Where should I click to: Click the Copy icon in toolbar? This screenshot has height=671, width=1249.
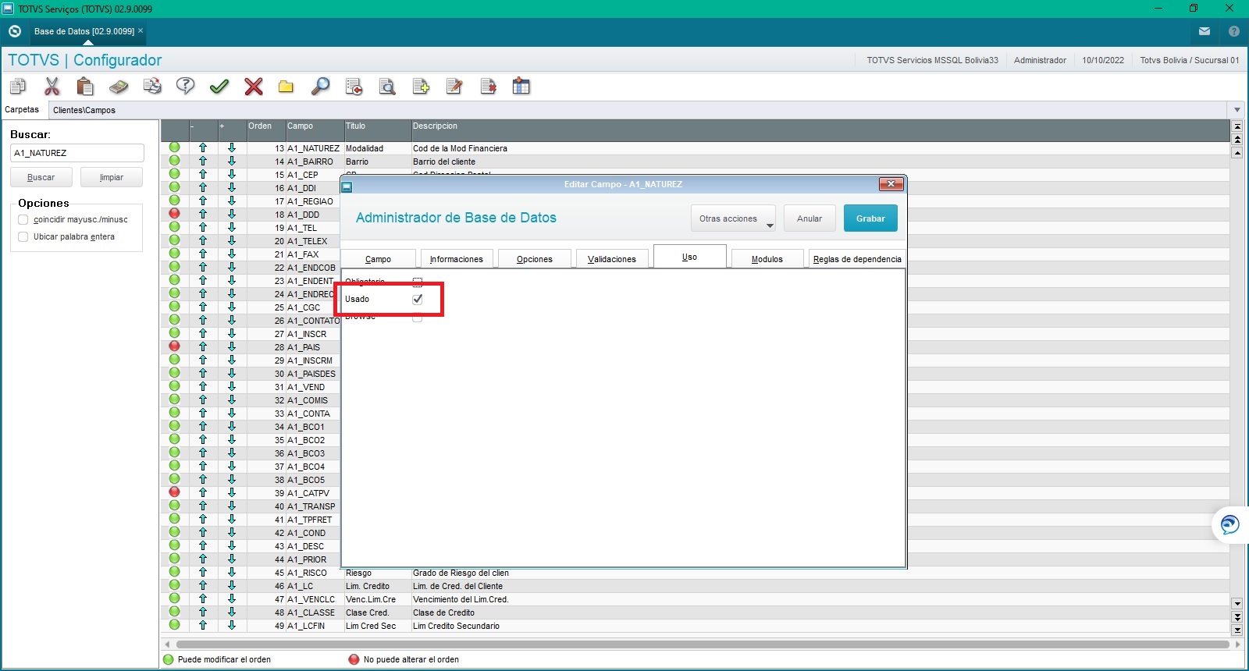(18, 86)
